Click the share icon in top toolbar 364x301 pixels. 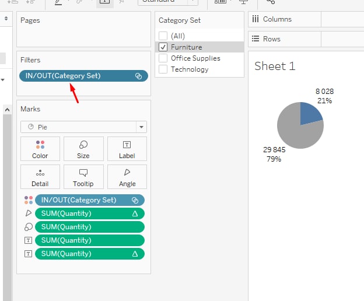pyautogui.click(x=271, y=2)
